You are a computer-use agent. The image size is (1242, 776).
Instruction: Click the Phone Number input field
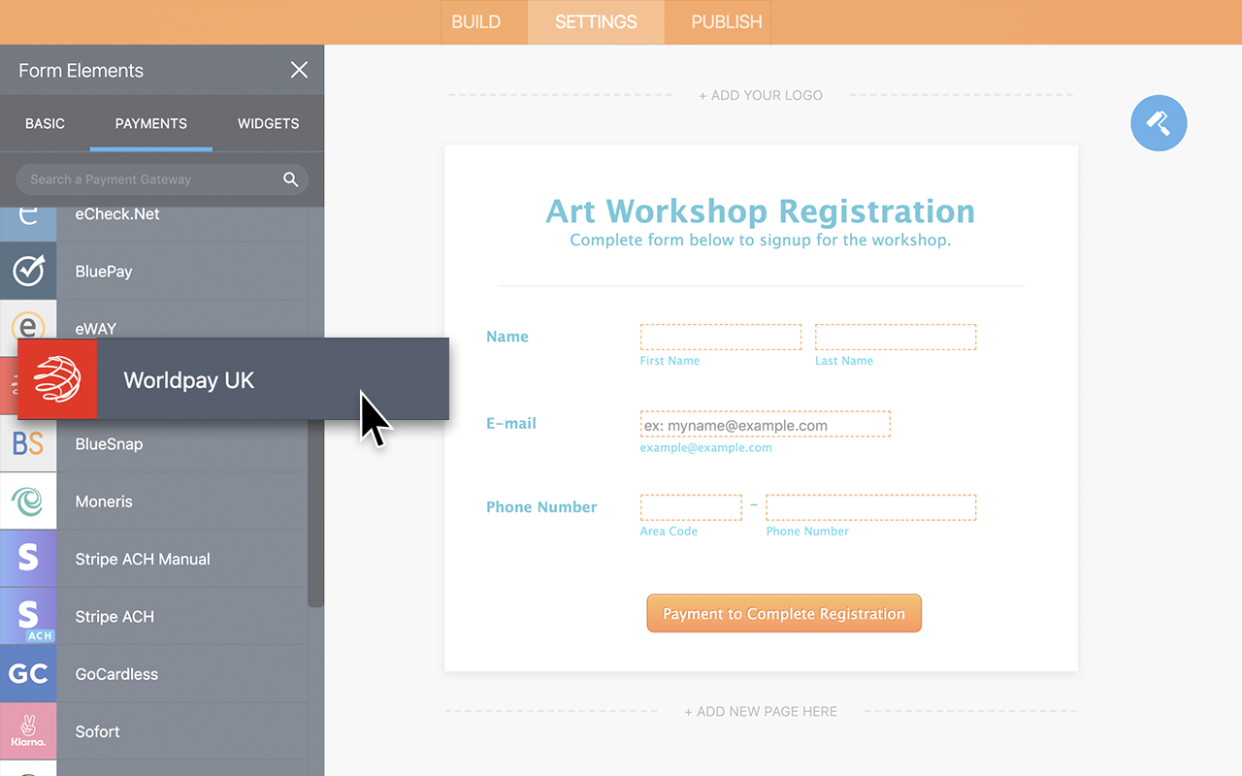click(871, 507)
